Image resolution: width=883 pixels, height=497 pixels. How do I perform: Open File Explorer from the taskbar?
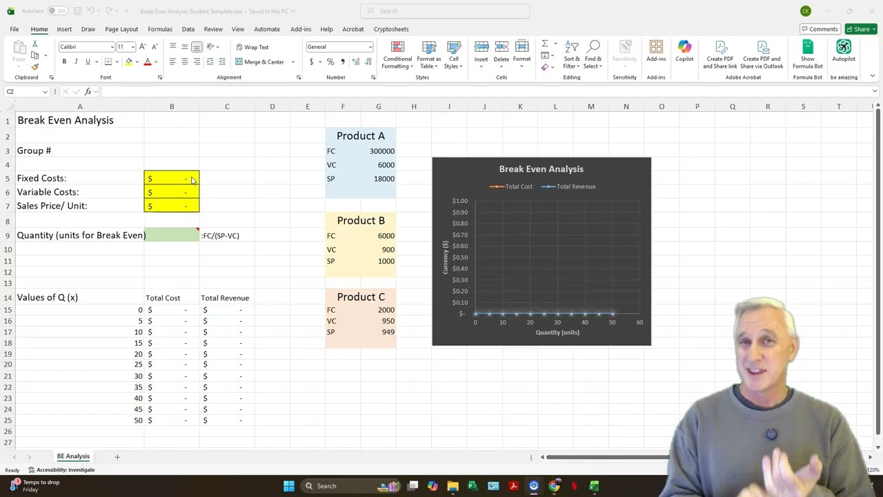point(453,486)
